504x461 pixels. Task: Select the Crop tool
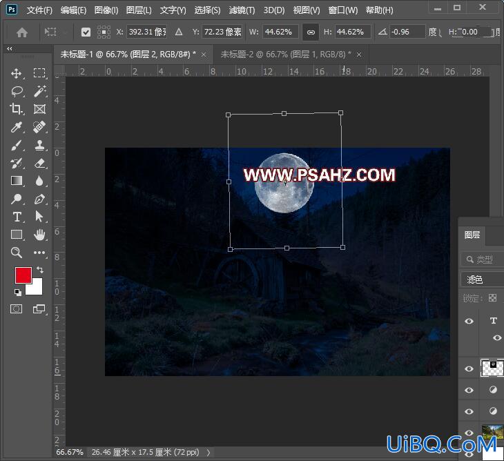point(16,109)
